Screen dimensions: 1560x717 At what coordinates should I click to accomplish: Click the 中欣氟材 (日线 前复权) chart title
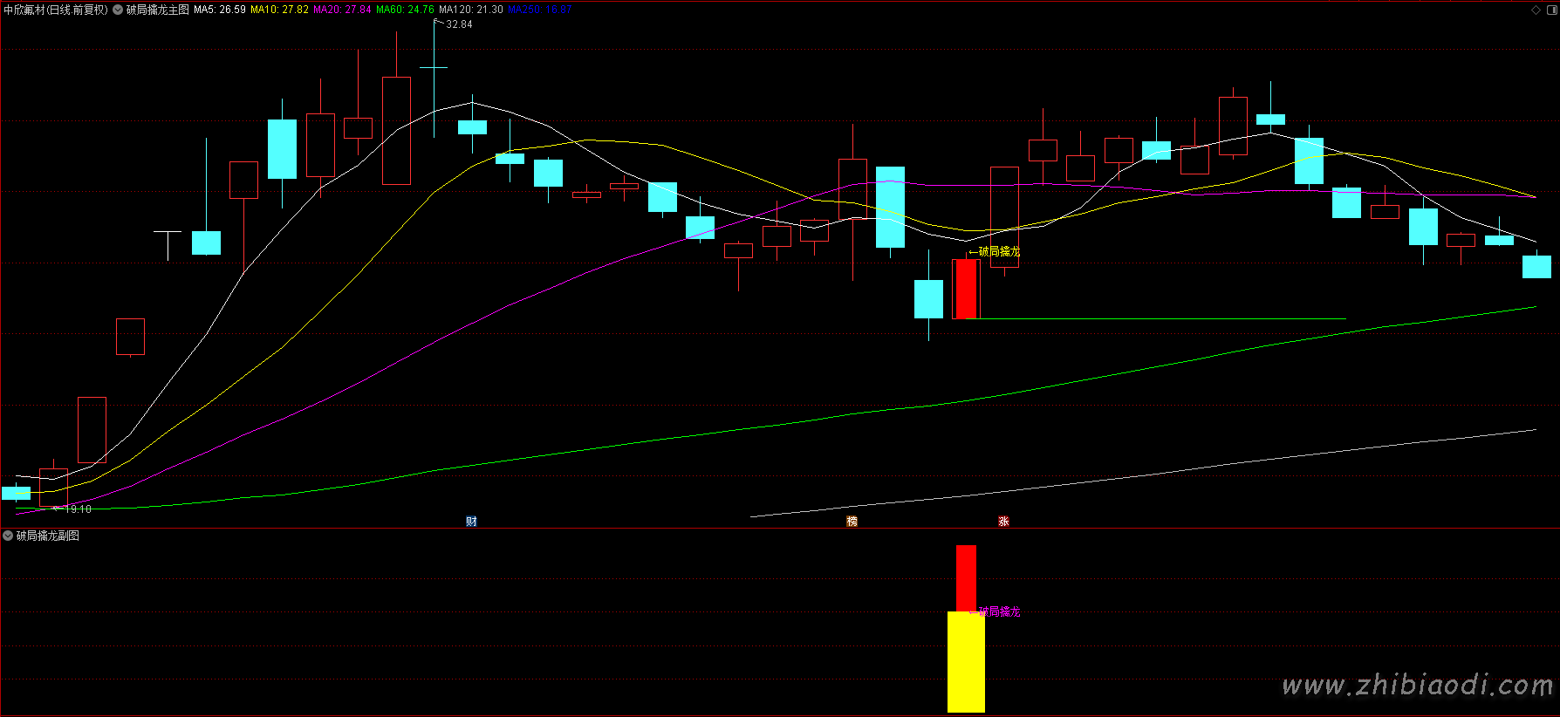(56, 10)
